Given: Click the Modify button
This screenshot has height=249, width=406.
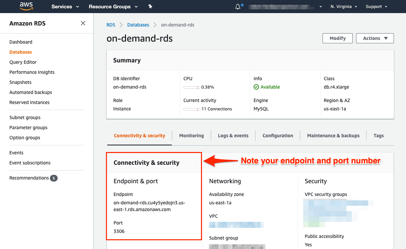Looking at the screenshot, I should [x=338, y=38].
